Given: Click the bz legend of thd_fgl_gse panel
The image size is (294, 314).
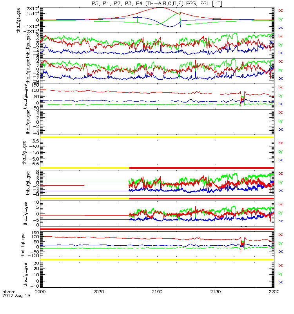Looking at the screenshot, I should point(281,234).
